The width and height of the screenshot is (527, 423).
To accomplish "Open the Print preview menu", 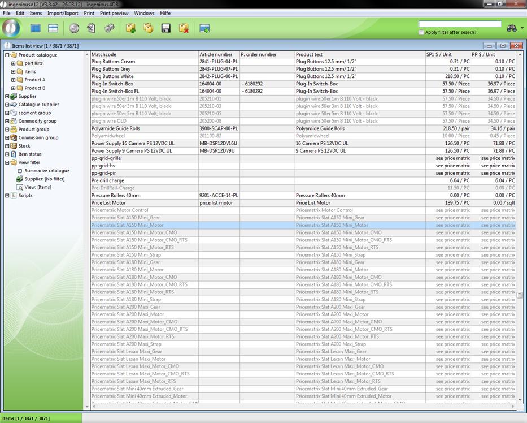I will click(x=114, y=13).
